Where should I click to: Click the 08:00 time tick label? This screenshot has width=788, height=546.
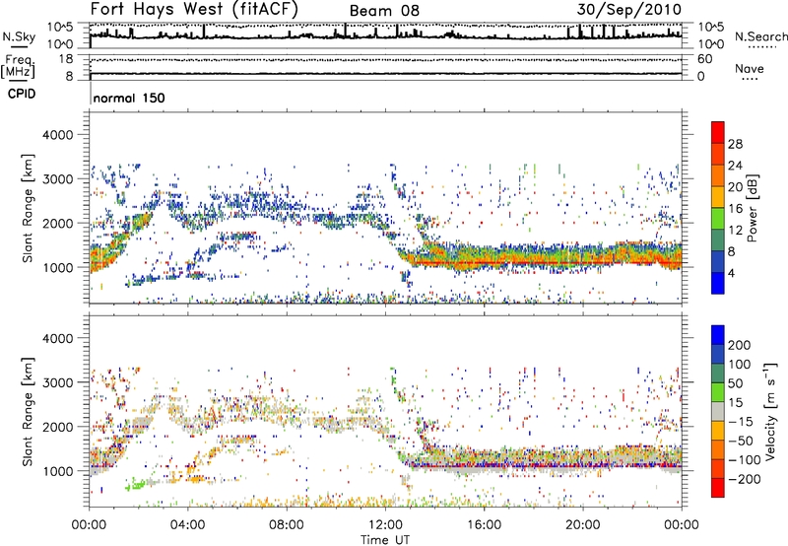point(287,525)
